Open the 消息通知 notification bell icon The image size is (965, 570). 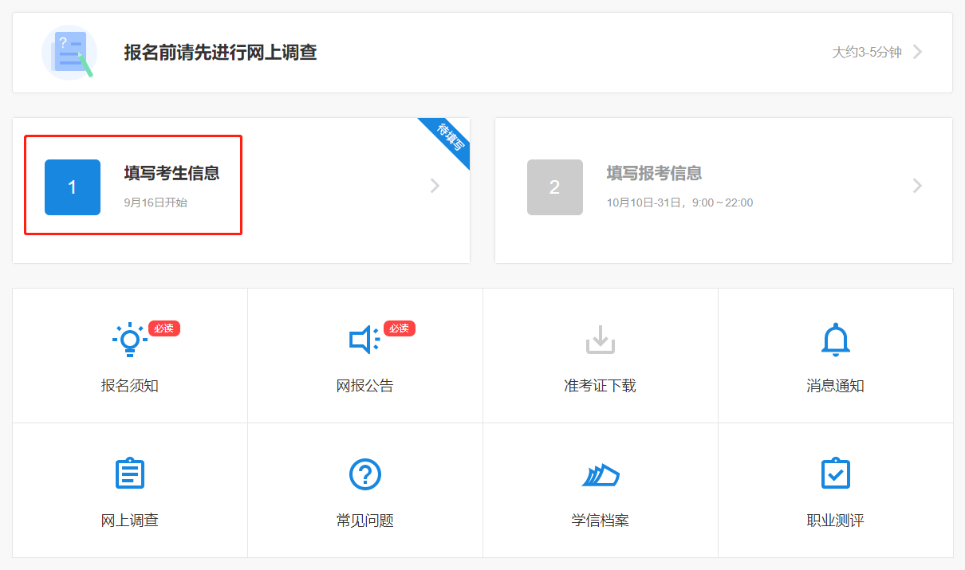(x=835, y=339)
